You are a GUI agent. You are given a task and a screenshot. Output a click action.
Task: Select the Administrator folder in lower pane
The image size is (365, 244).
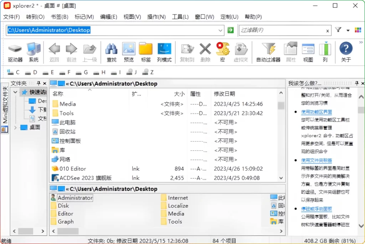(x=72, y=198)
